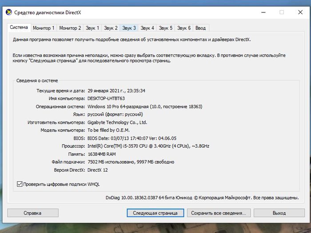The image size is (311, 233).
Task: Switch to the Ввод tab
Action: [200, 28]
